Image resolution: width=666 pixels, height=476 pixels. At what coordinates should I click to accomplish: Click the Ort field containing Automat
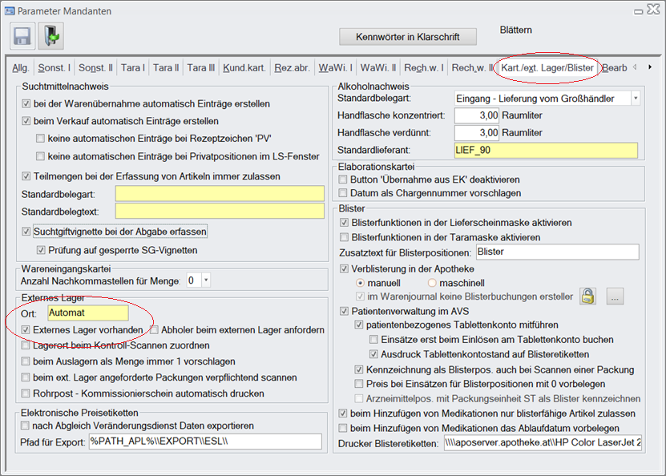87,313
